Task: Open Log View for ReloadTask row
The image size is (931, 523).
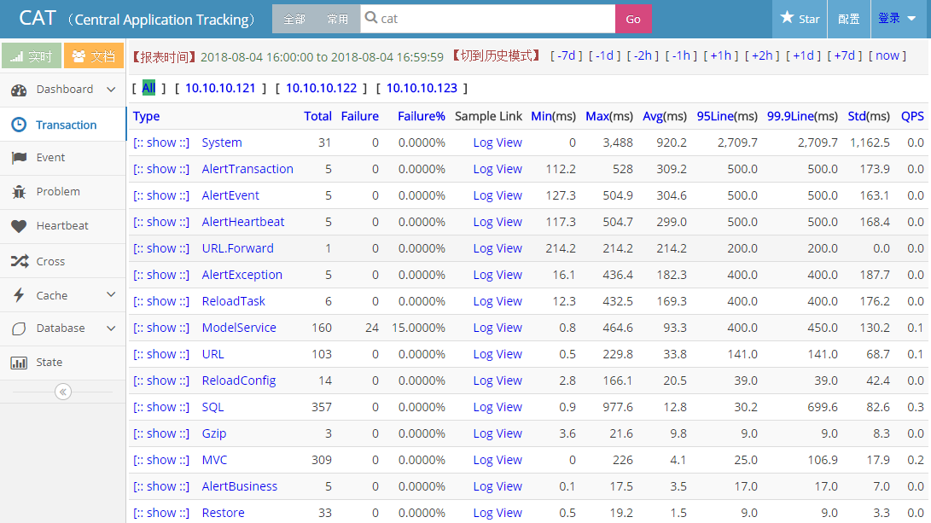Action: tap(498, 301)
